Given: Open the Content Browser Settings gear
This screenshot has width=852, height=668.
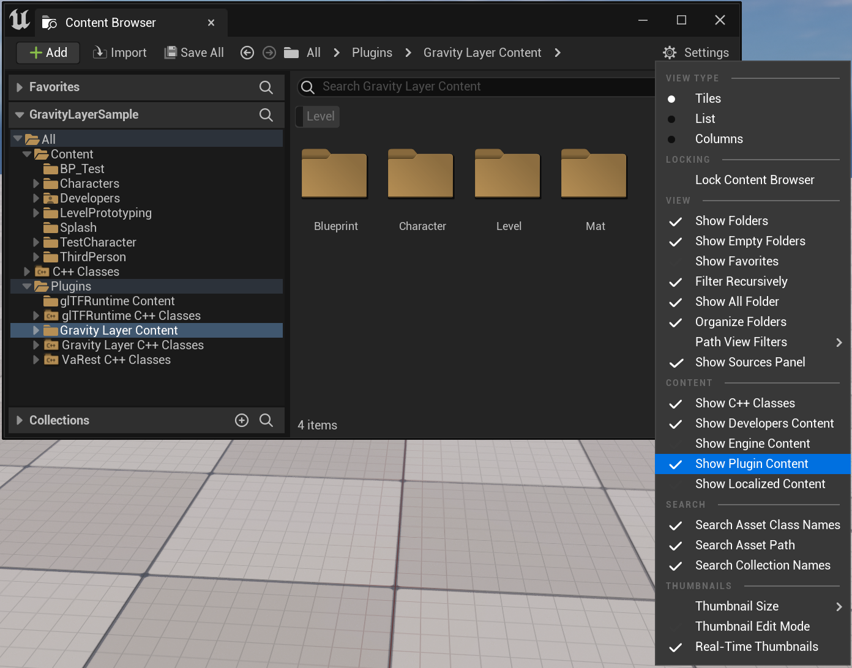Looking at the screenshot, I should [670, 53].
